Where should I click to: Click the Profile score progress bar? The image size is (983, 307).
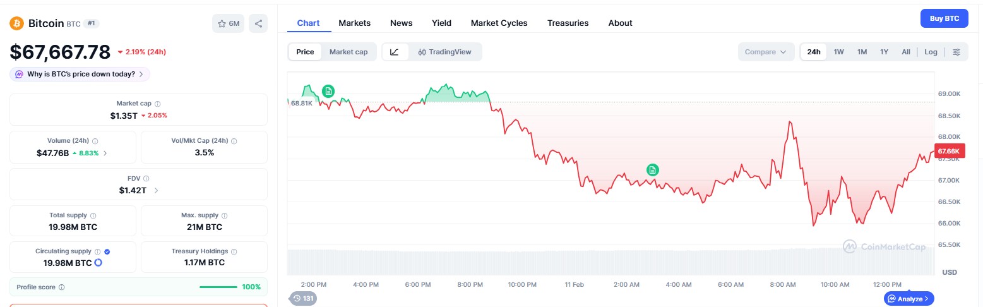(218, 287)
